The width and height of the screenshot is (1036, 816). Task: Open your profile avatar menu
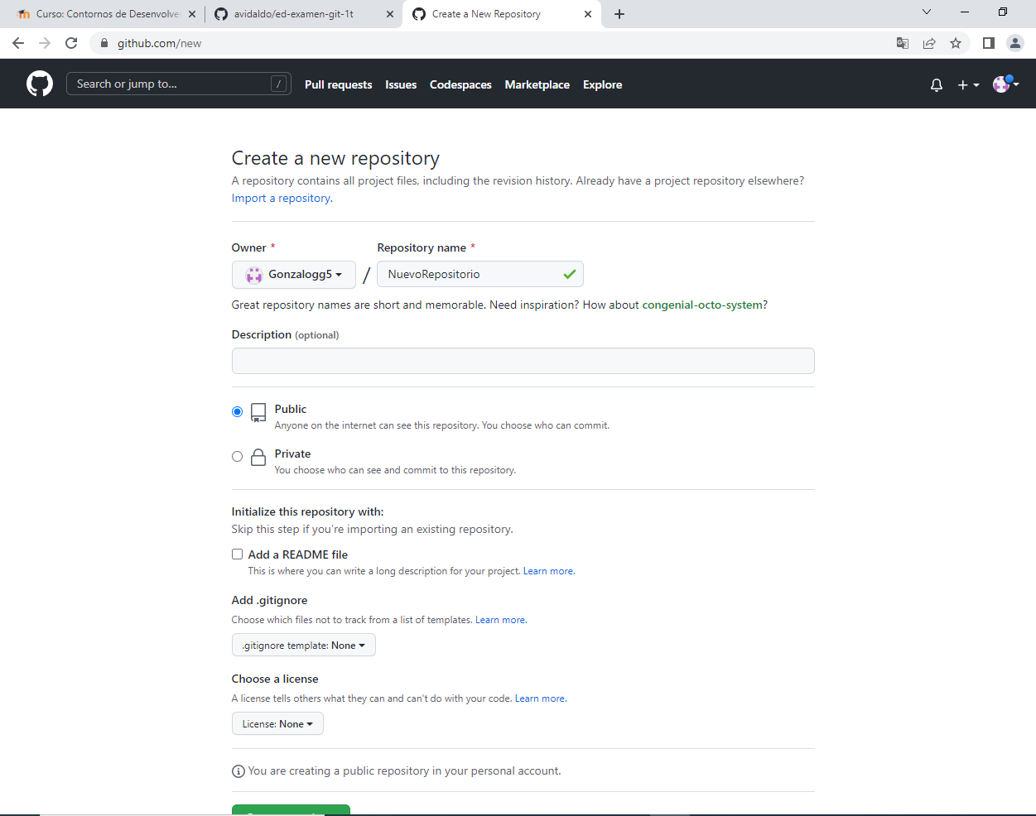coord(1002,84)
